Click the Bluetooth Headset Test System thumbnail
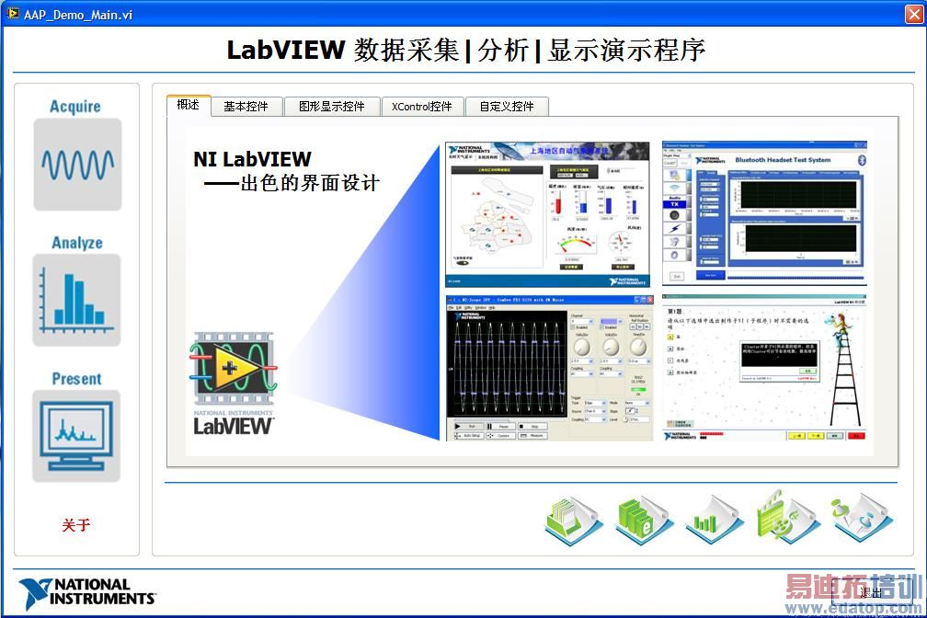The image size is (927, 618). coord(764,213)
